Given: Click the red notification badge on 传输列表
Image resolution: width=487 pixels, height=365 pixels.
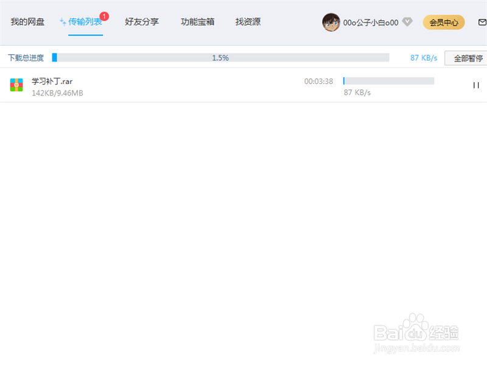Looking at the screenshot, I should [x=104, y=16].
